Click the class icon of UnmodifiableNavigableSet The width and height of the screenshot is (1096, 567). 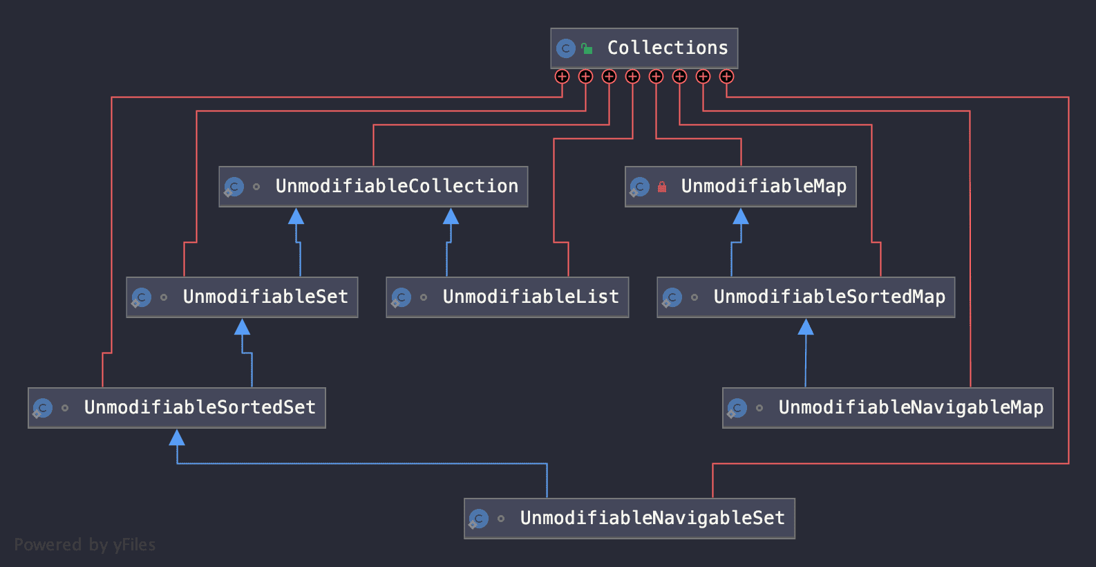coord(479,519)
